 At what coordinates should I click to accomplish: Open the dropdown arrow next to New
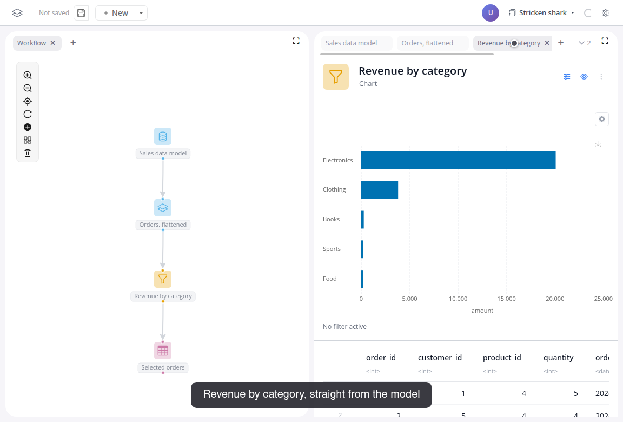[x=141, y=13]
